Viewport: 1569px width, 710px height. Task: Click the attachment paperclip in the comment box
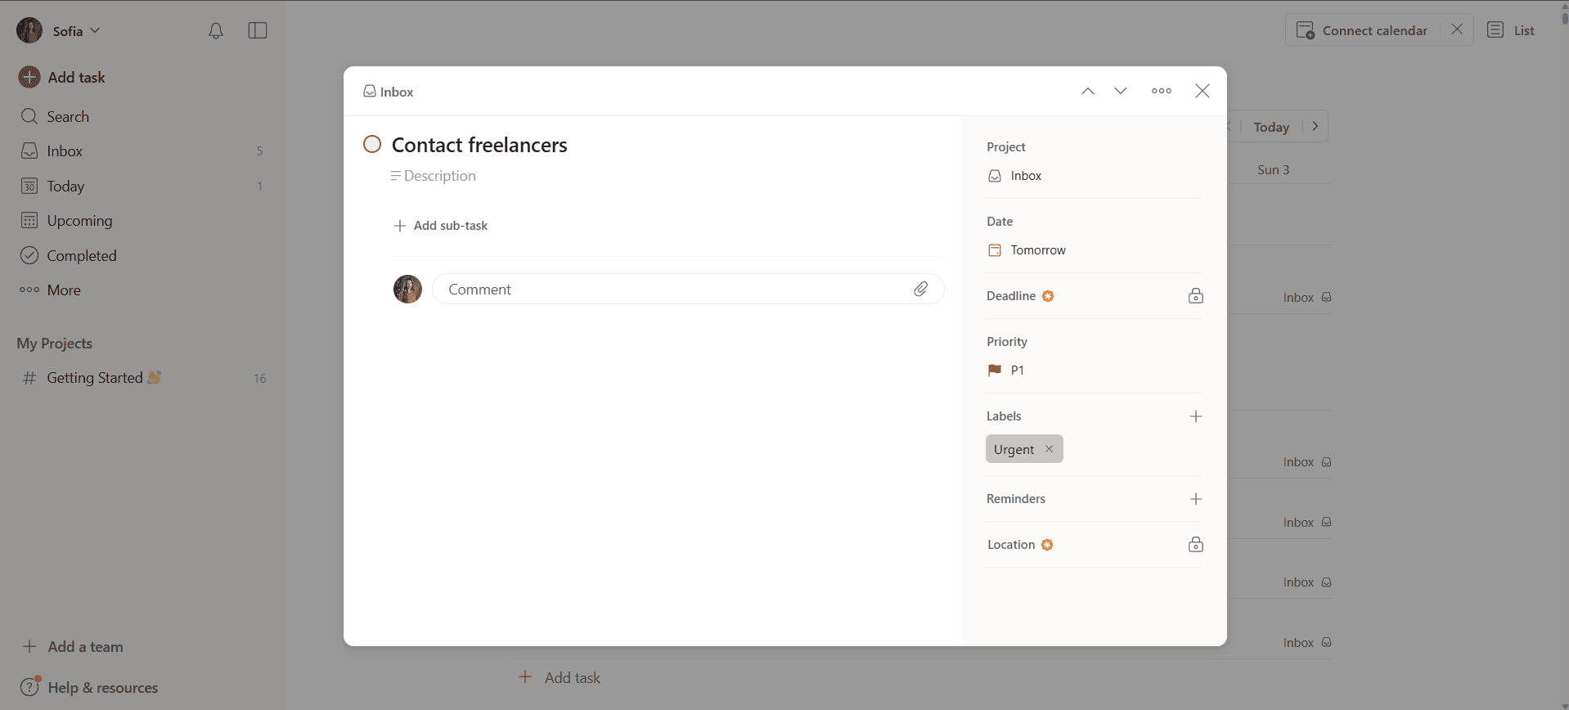pos(921,289)
